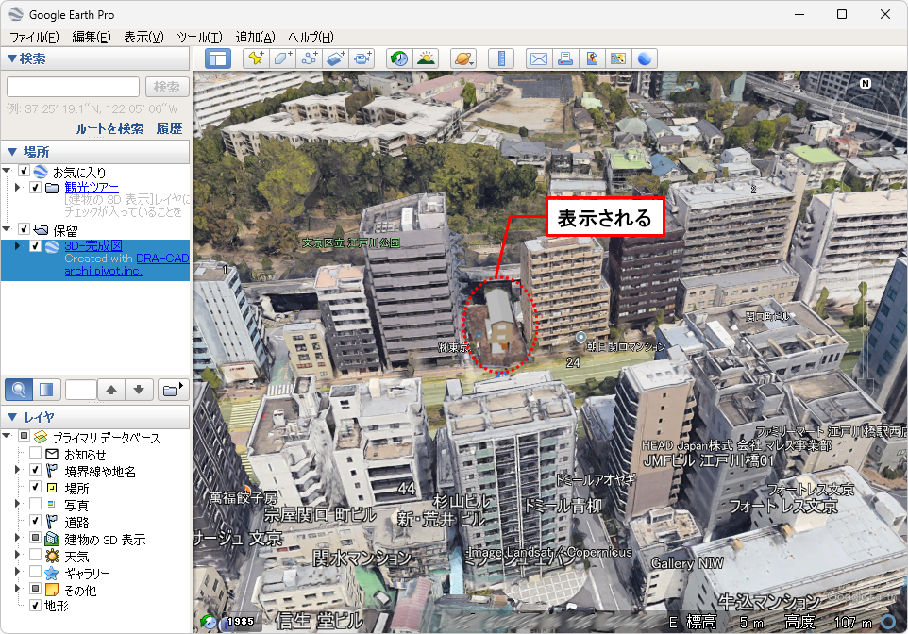The image size is (908, 634).
Task: Click the 文京区立 江戸川公園 map label
Action: point(351,242)
